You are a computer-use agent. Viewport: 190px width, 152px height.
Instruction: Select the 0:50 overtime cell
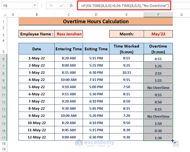[158, 101]
